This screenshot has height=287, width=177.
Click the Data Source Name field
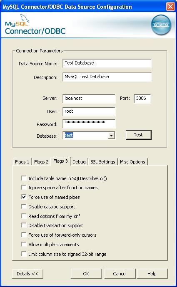coord(107,63)
